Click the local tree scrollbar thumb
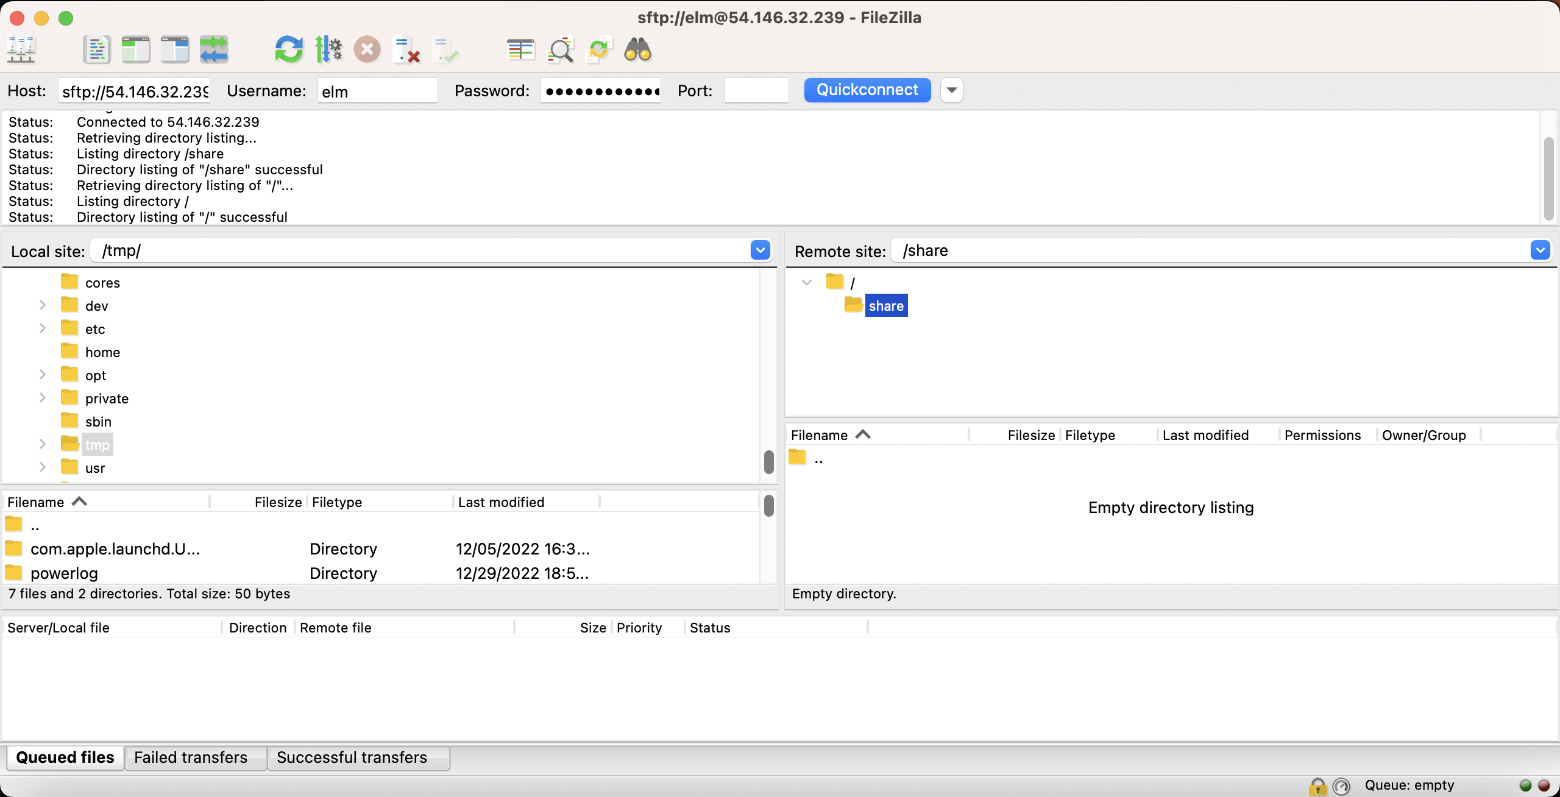The height and width of the screenshot is (797, 1560). 768,462
